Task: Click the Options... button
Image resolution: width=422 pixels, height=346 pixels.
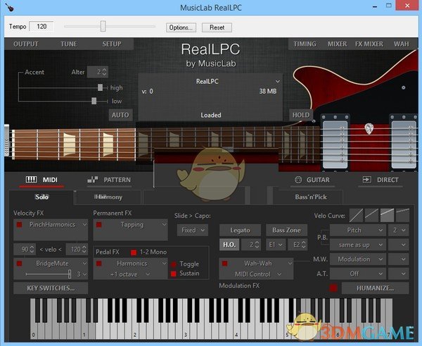Action: tap(181, 27)
